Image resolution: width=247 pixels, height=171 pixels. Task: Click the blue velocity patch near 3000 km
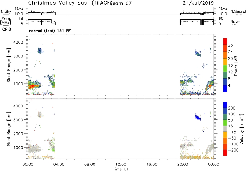198,117
